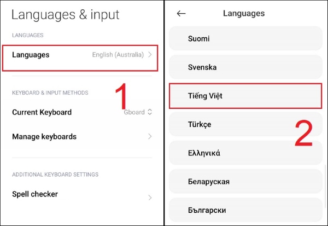Image resolution: width=328 pixels, height=226 pixels.
Task: Choose Suomi from the language list
Action: (245, 39)
